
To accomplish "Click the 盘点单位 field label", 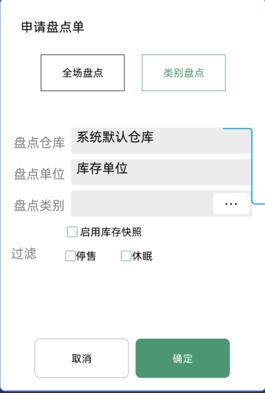I will click(39, 174).
